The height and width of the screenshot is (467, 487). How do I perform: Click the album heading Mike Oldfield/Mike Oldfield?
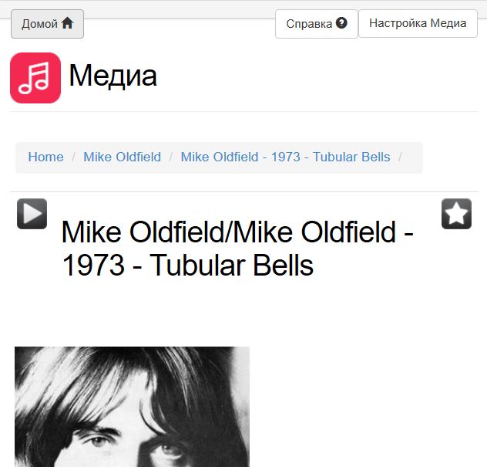click(237, 232)
